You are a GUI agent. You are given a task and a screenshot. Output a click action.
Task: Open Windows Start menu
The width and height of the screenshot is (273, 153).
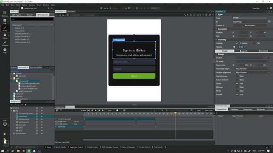pyautogui.click(x=3, y=151)
